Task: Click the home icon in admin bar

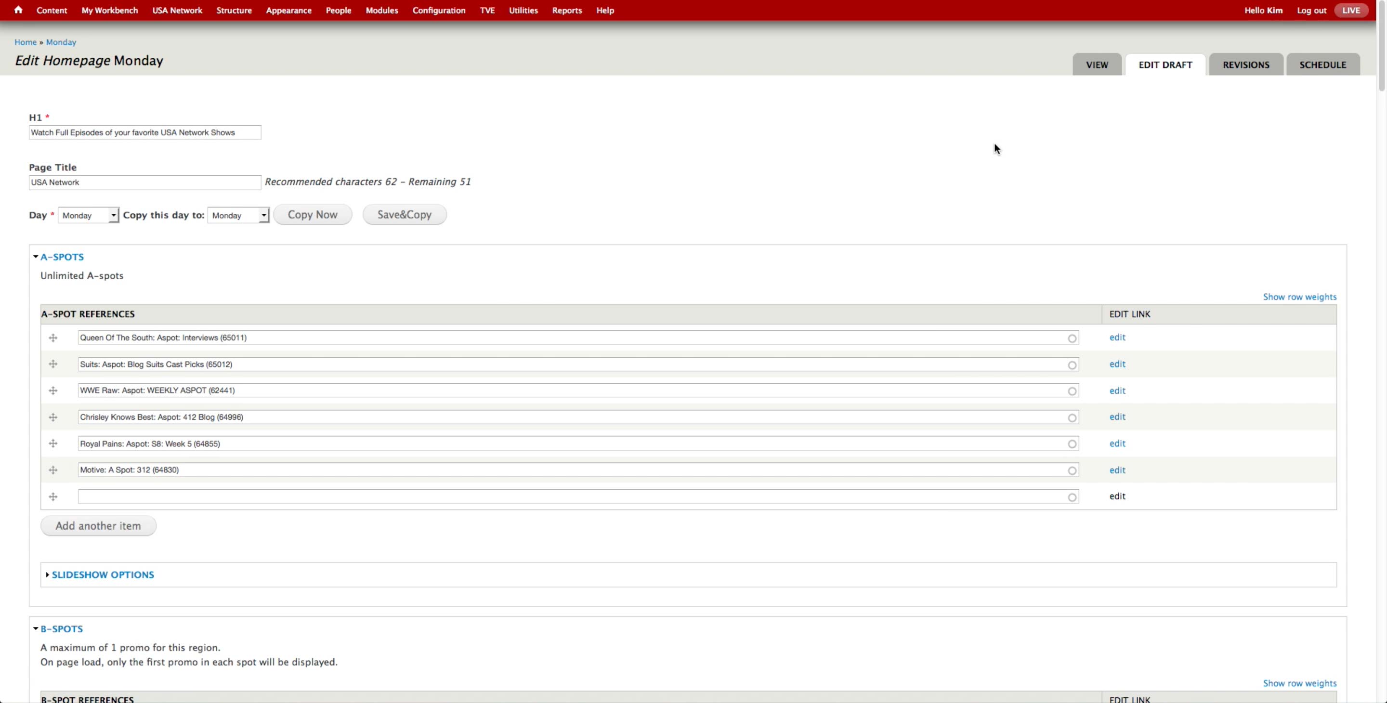Action: 18,10
